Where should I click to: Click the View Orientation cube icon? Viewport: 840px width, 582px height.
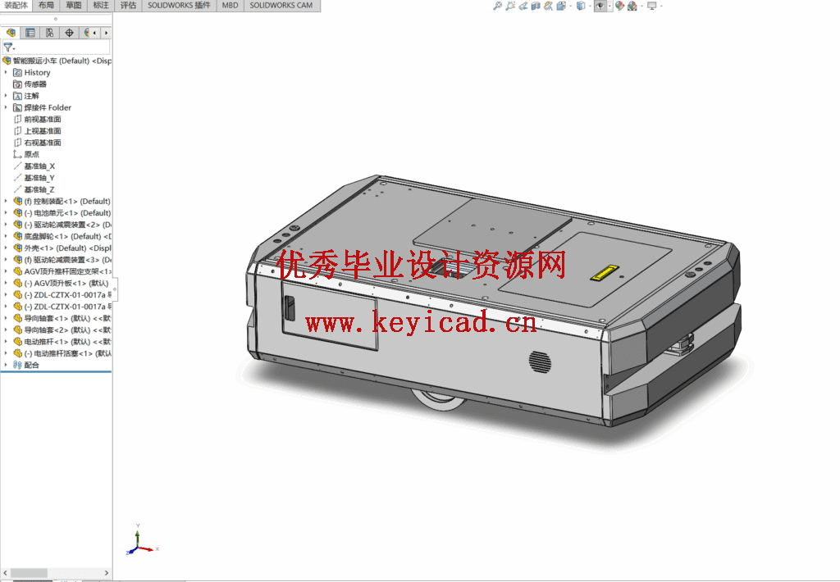click(x=561, y=6)
